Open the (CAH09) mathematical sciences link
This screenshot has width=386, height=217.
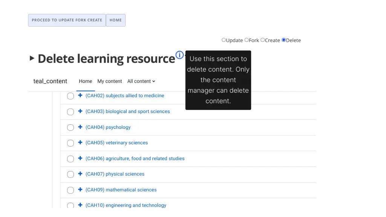[121, 190]
